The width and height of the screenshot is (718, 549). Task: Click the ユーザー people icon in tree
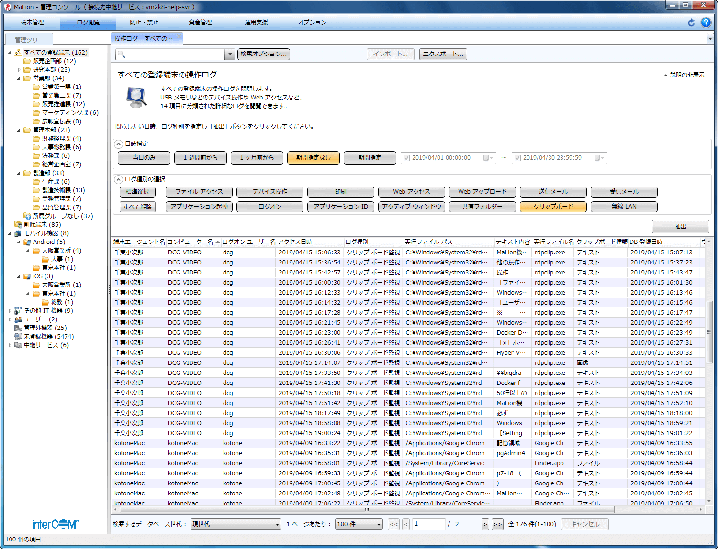point(18,319)
